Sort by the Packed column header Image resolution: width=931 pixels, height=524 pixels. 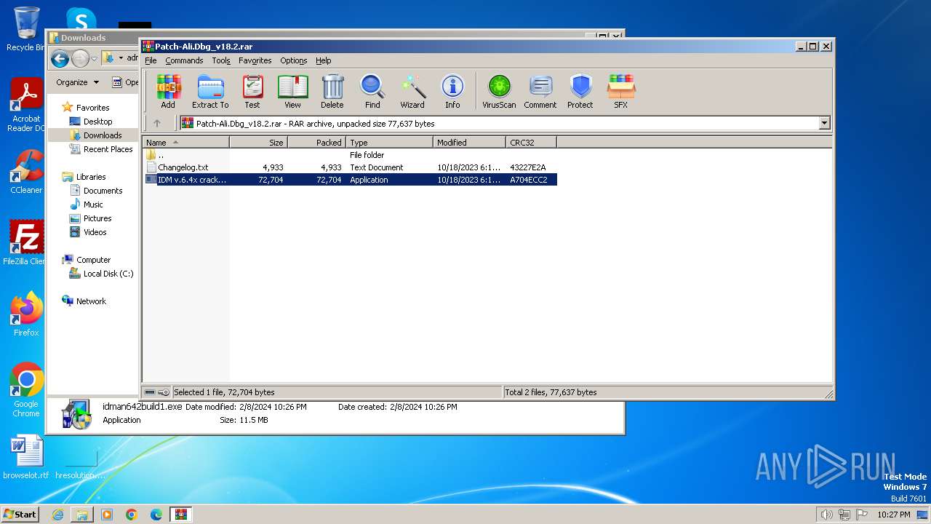[x=317, y=142]
